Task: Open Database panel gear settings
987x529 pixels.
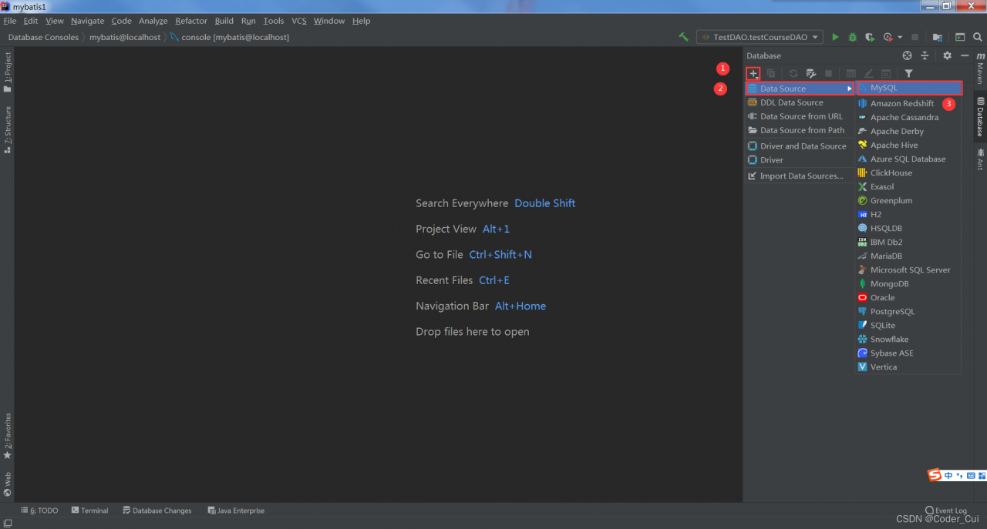Action: pyautogui.click(x=947, y=55)
